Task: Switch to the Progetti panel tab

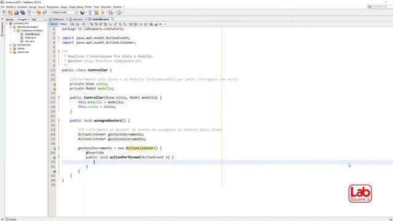Action: click(x=23, y=19)
